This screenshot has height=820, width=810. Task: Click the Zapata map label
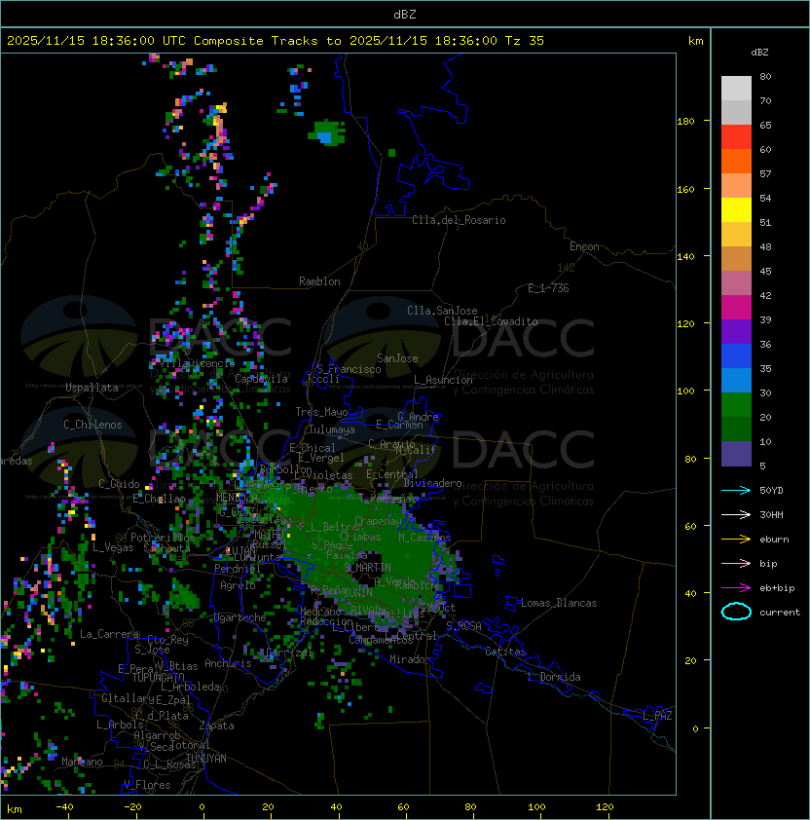(216, 726)
